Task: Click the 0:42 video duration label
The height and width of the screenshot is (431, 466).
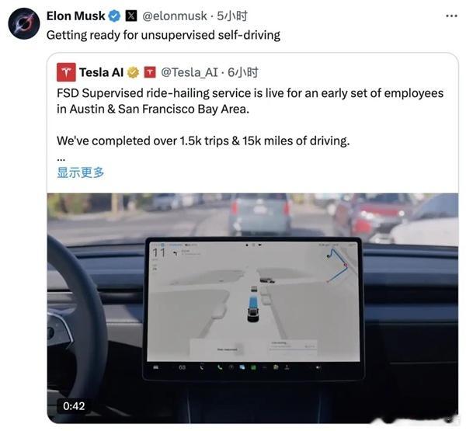Action: pos(74,406)
